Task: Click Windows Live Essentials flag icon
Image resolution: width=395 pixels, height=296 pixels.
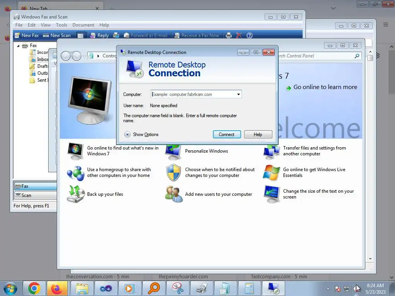Action: point(271,173)
